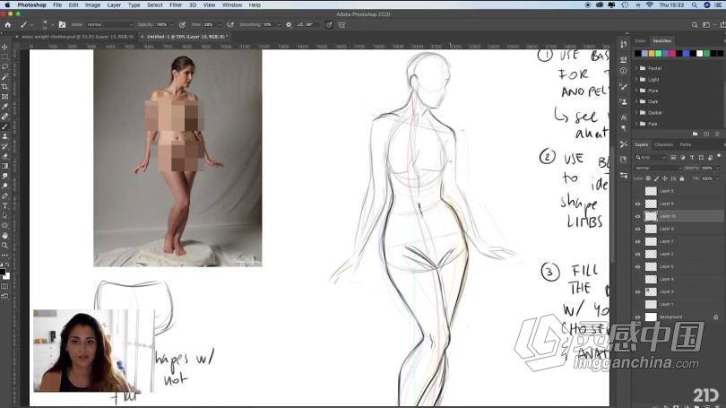Pick the orange swatch
The height and width of the screenshot is (408, 726).
click(652, 54)
